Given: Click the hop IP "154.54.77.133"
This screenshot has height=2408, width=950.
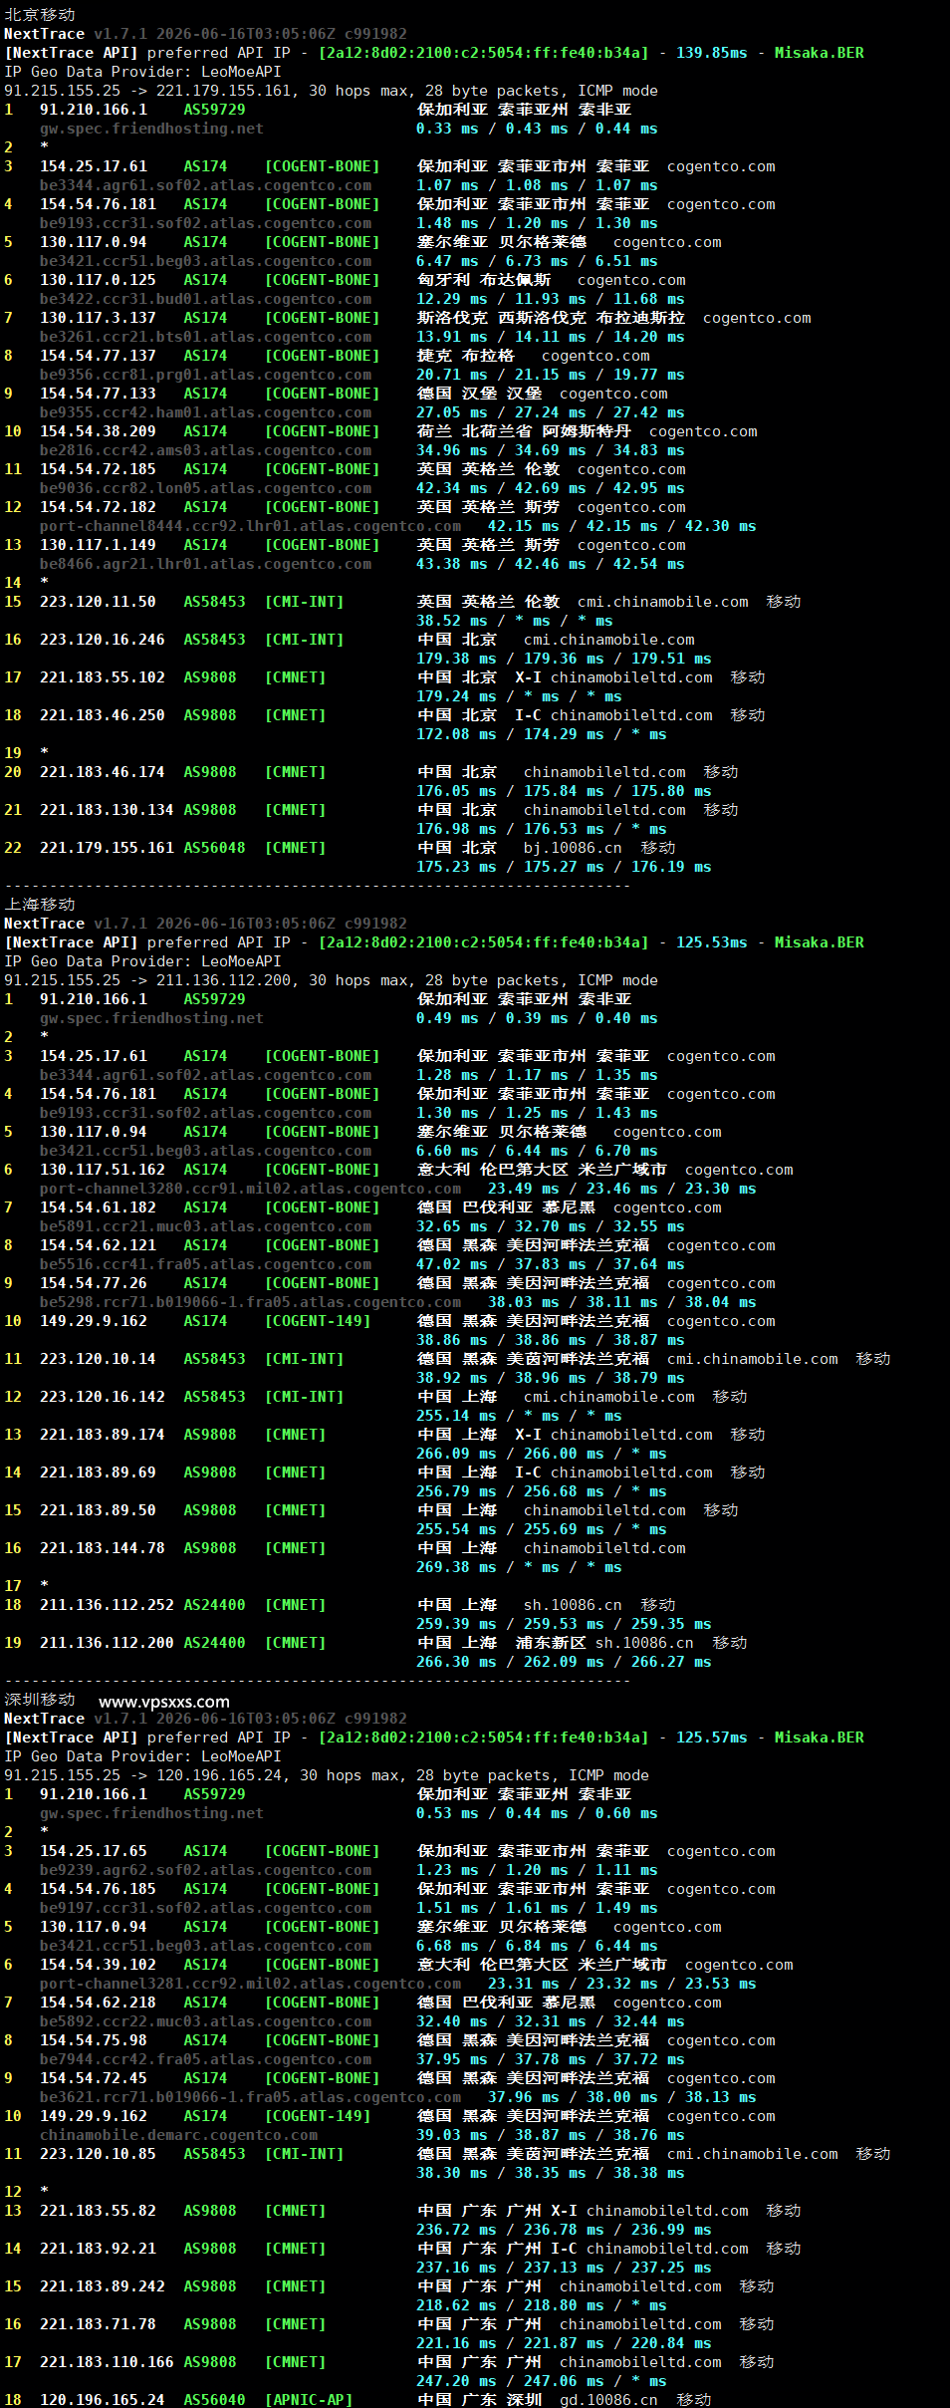Looking at the screenshot, I should click(x=98, y=394).
